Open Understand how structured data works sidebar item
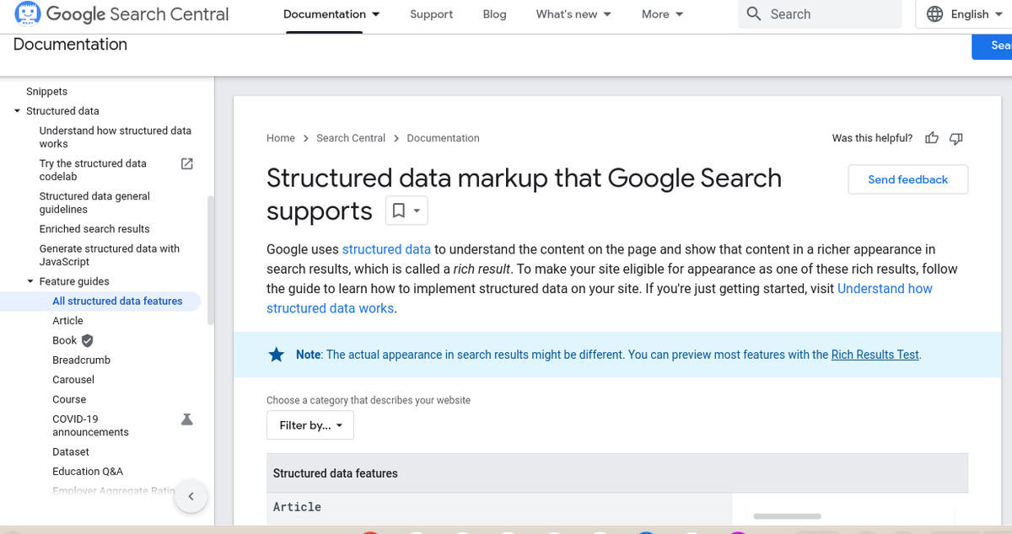 tap(116, 137)
